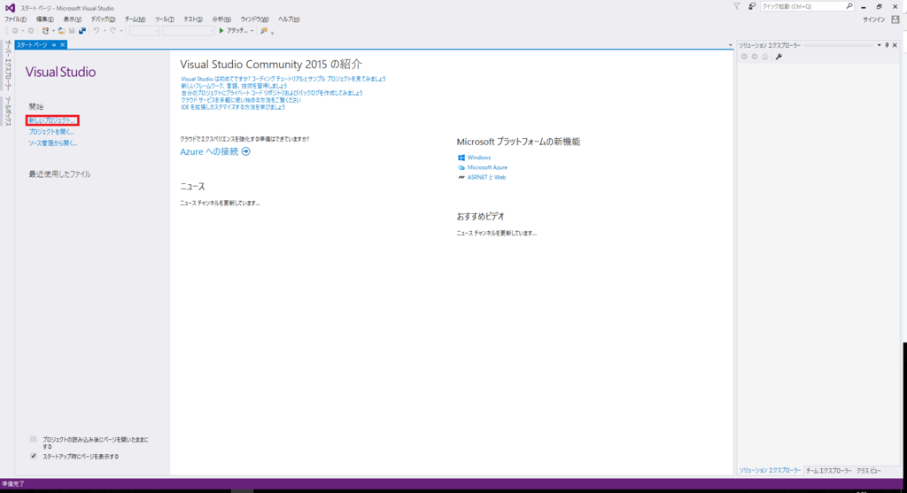Open the Navigate Backward history dropdown
The width and height of the screenshot is (907, 493).
[22, 31]
